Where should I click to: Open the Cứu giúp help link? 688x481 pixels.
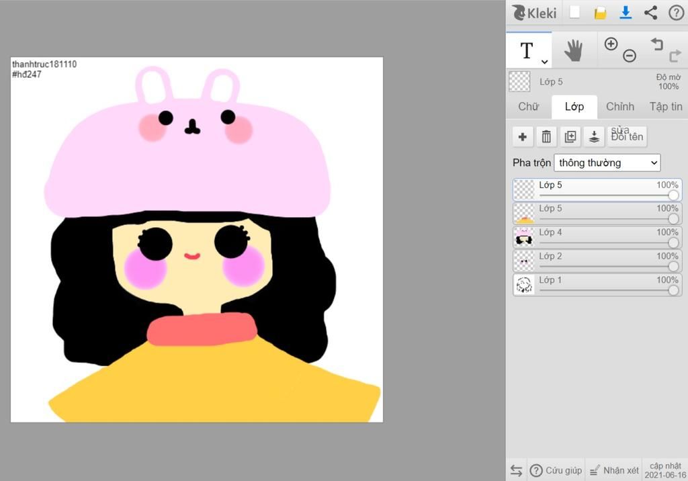(556, 470)
